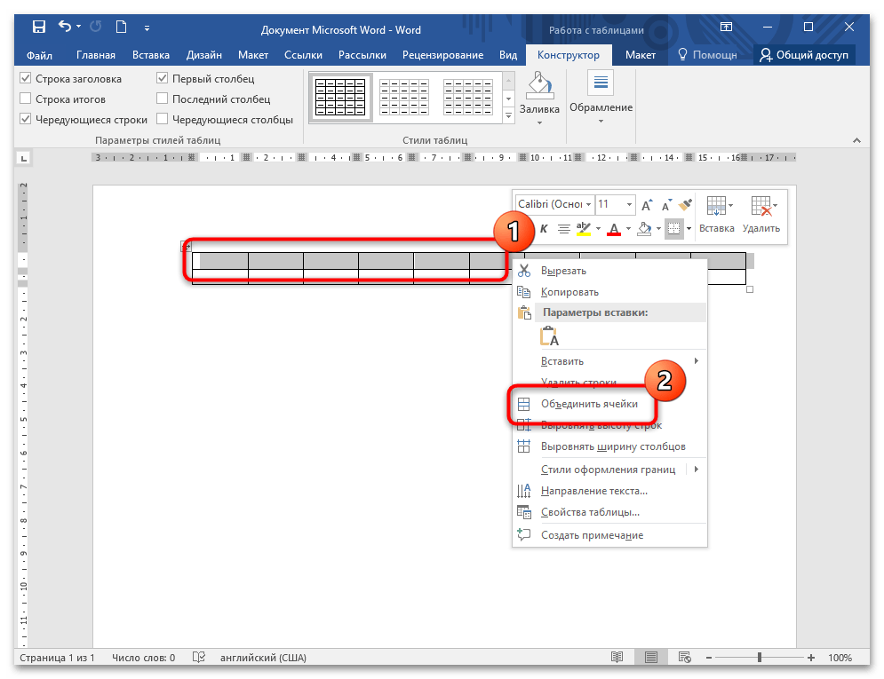Open the Обрамление dropdown arrow
884x679 pixels.
click(x=601, y=121)
